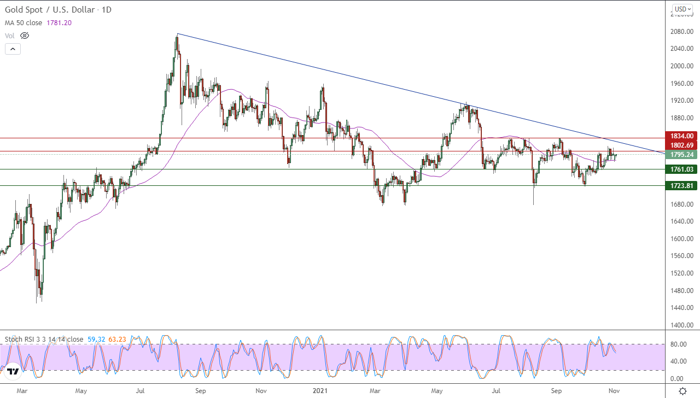The height and width of the screenshot is (398, 700).
Task: Select the Stoch RSI indicator label
Action: point(44,340)
